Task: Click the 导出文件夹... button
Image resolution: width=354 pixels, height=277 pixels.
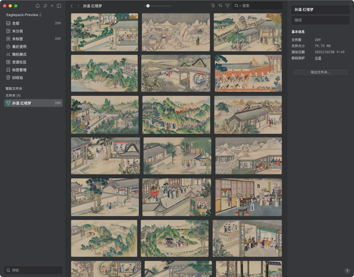Action: click(x=320, y=72)
